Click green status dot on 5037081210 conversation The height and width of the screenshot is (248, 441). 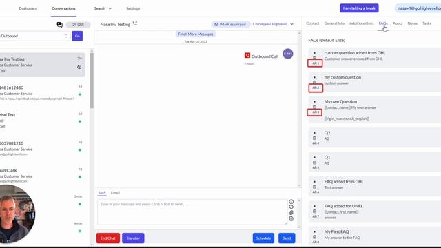click(x=80, y=150)
